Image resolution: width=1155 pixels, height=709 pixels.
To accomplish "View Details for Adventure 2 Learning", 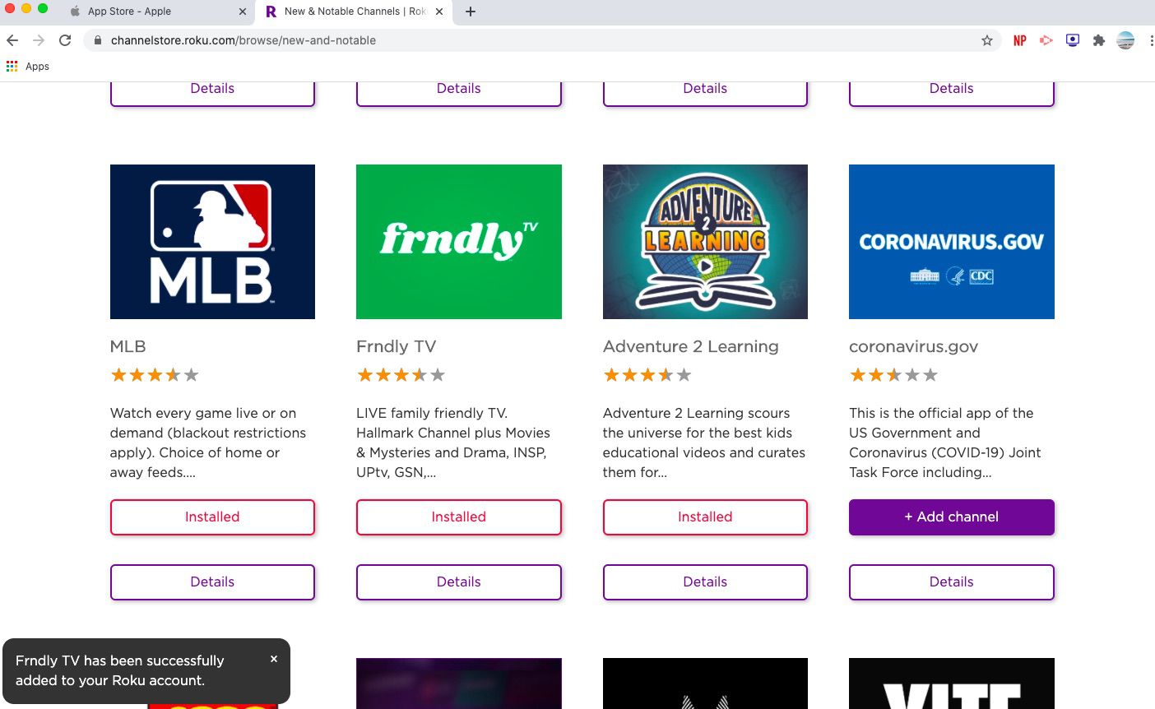I will coord(705,582).
